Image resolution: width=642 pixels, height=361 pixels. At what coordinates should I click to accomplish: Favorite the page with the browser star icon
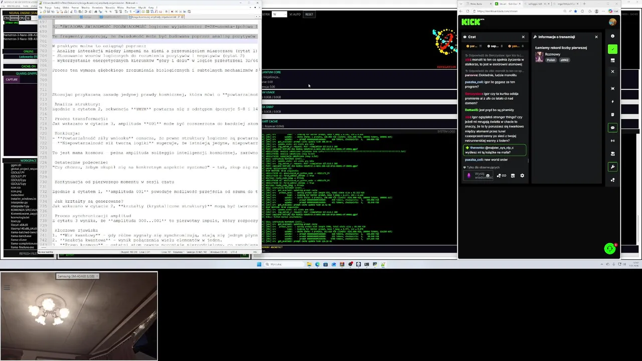click(575, 11)
